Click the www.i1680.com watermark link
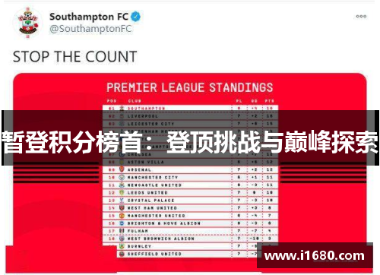 (x=314, y=256)
